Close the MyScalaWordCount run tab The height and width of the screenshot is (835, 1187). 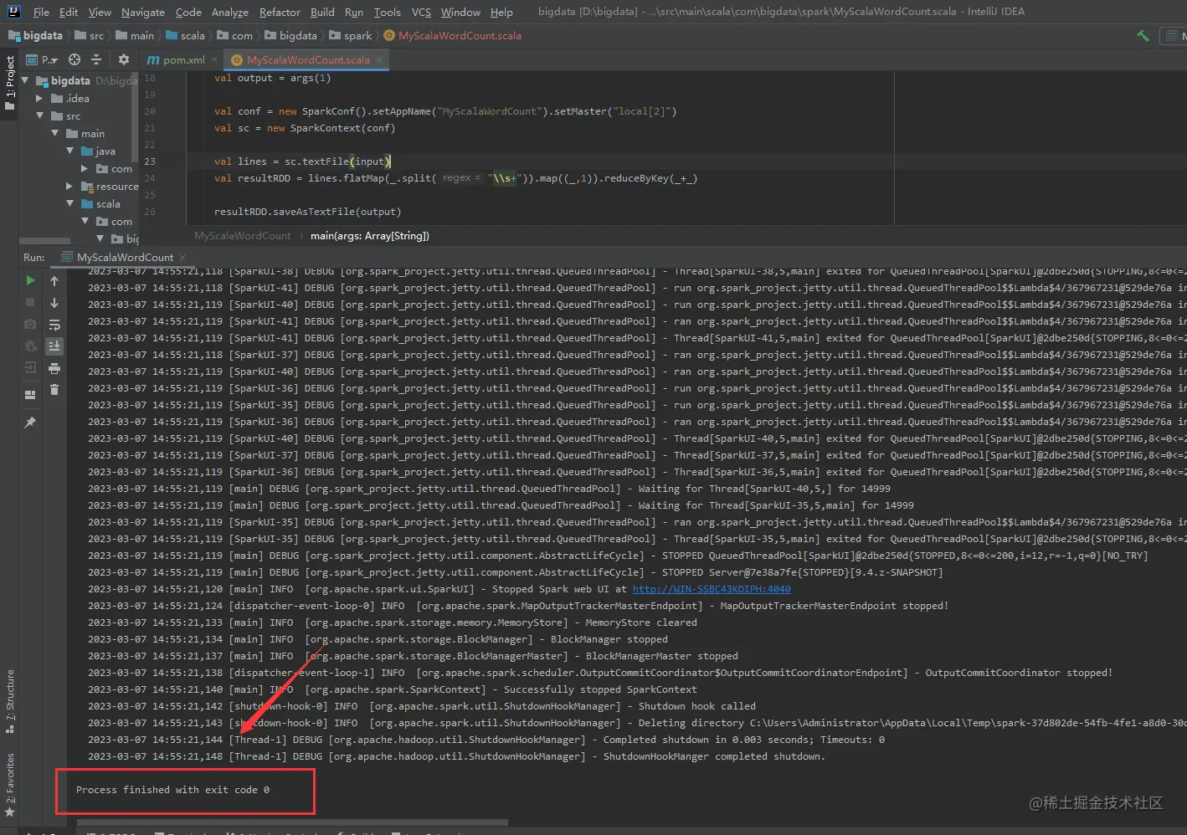(x=182, y=258)
